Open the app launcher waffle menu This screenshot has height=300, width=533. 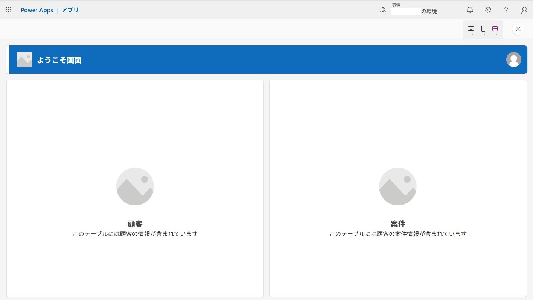(9, 10)
